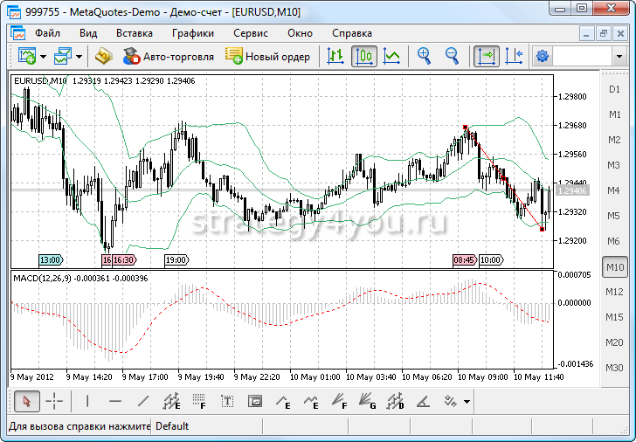Switch chart to bar chart view
The width and height of the screenshot is (636, 442).
pos(335,56)
